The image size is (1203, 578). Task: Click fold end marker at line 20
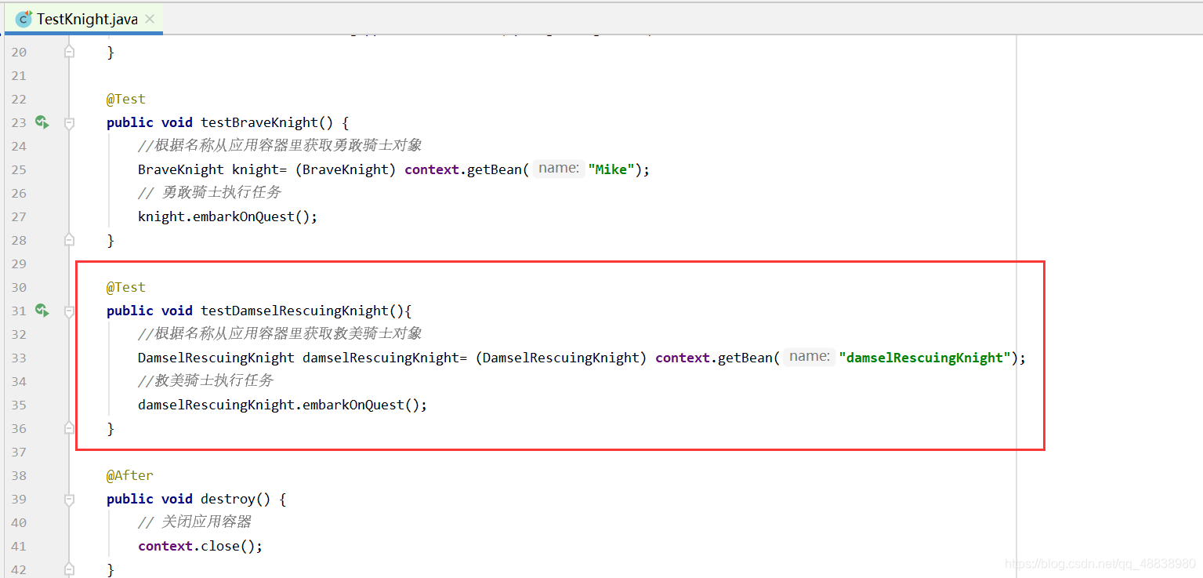click(x=69, y=52)
